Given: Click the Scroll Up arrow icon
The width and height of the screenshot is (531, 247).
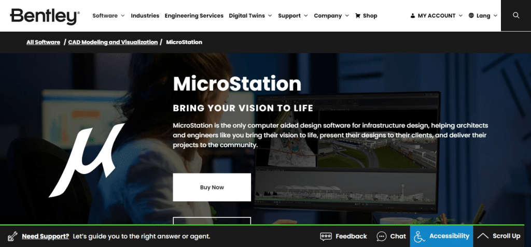Looking at the screenshot, I should point(483,236).
